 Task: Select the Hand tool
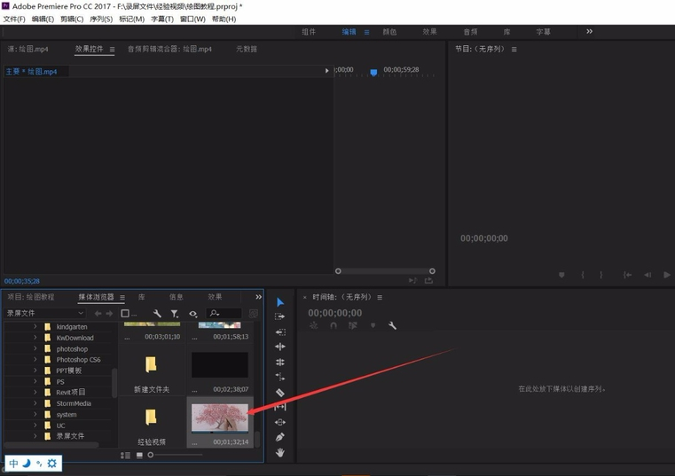[x=280, y=452]
